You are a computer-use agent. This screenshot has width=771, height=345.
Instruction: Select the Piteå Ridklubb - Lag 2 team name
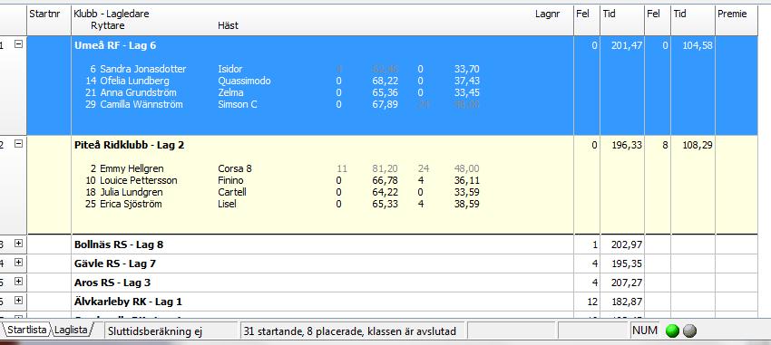pos(130,145)
